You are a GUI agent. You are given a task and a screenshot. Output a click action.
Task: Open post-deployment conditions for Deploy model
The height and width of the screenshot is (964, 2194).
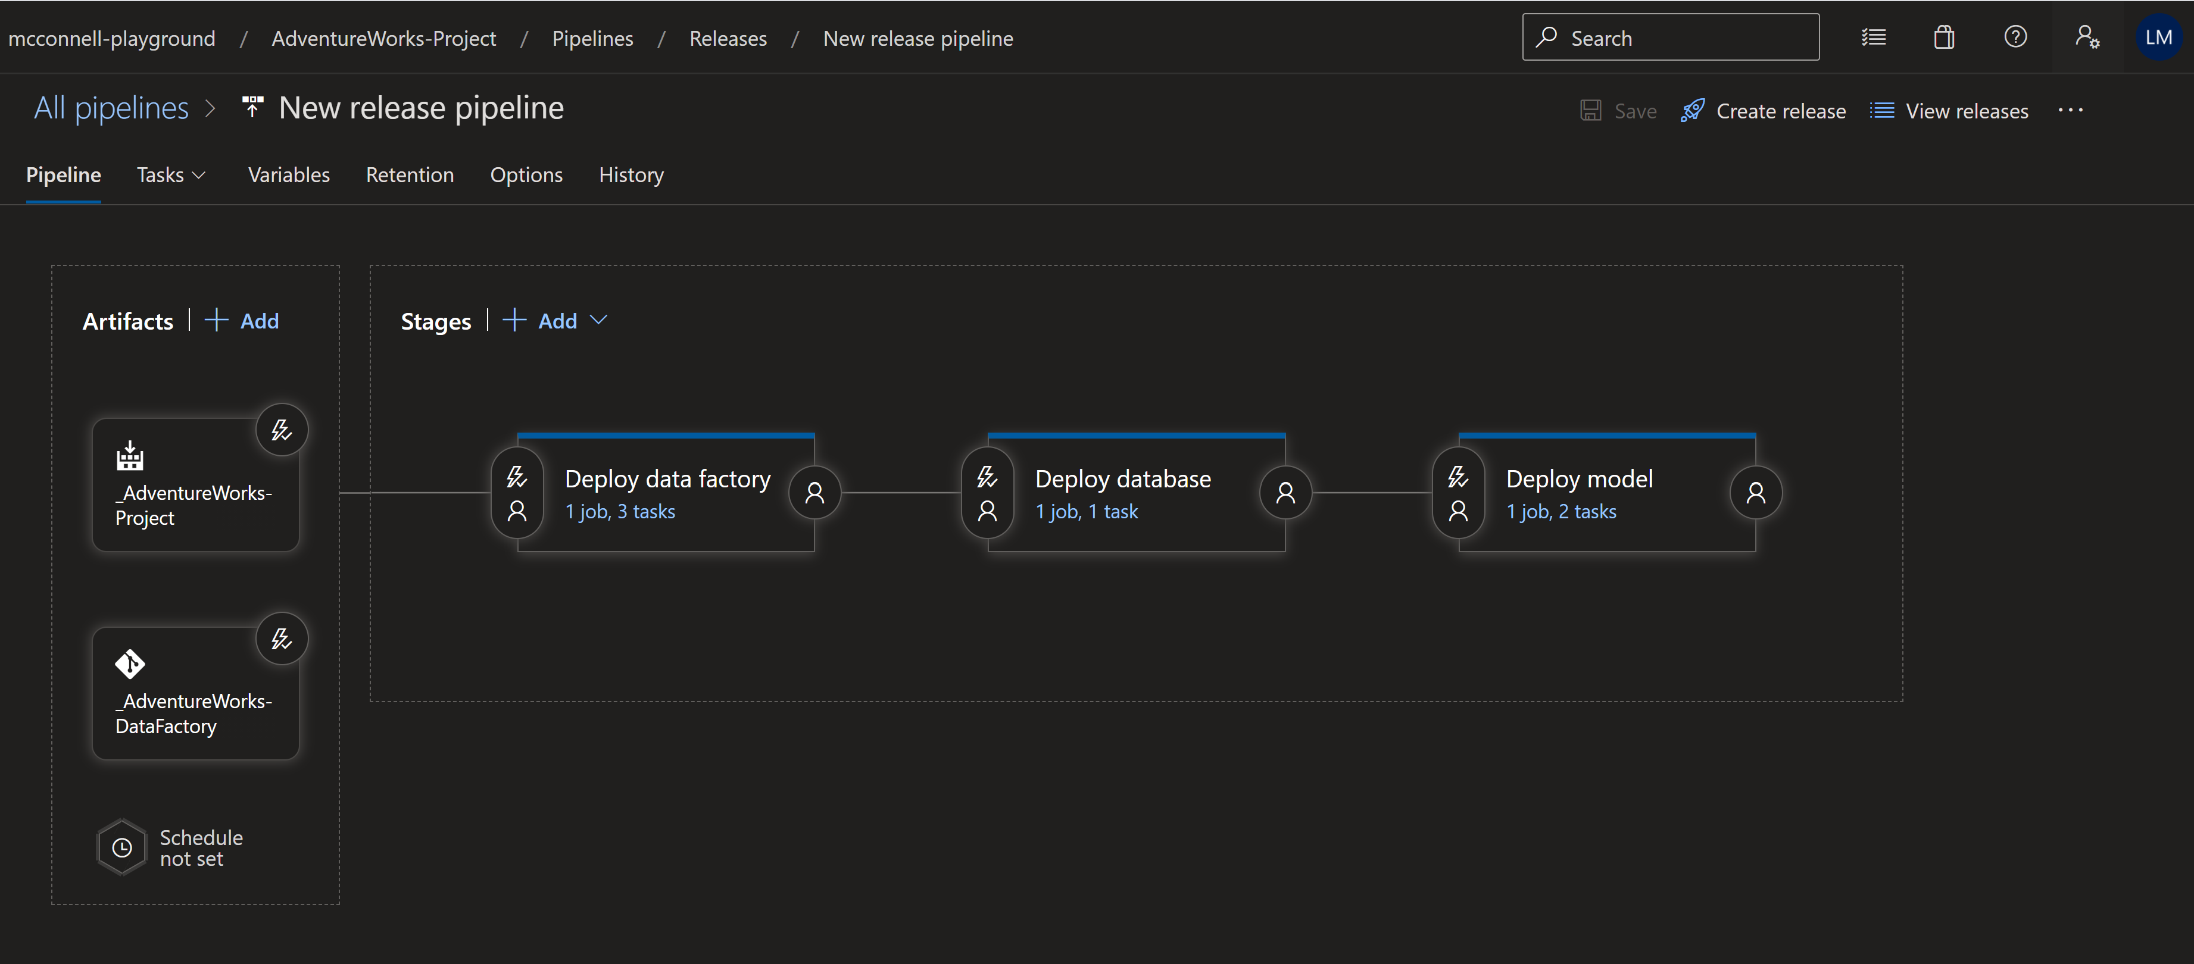point(1756,493)
